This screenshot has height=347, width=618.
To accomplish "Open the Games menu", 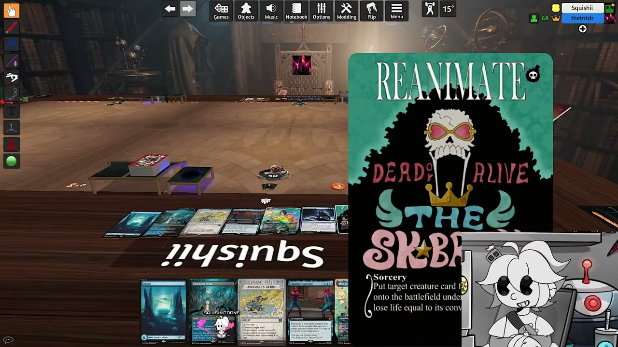I will (221, 11).
